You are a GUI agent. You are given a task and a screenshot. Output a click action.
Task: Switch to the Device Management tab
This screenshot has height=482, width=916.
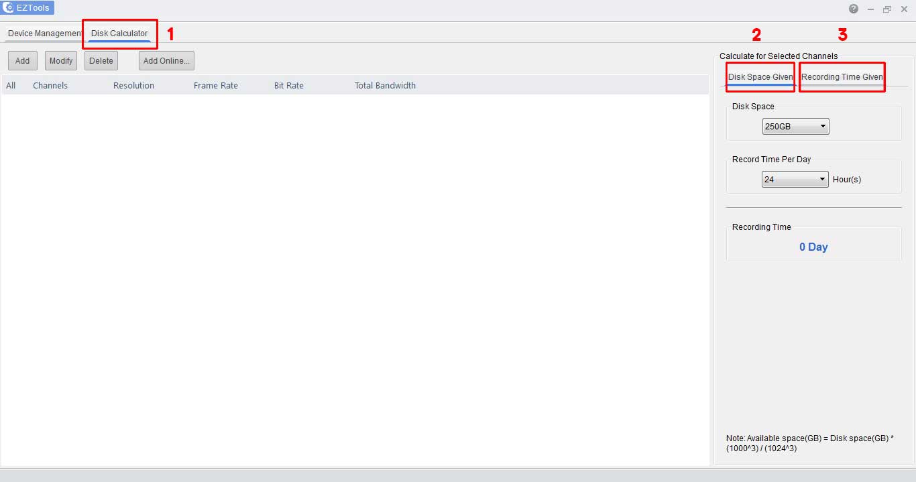pos(42,33)
